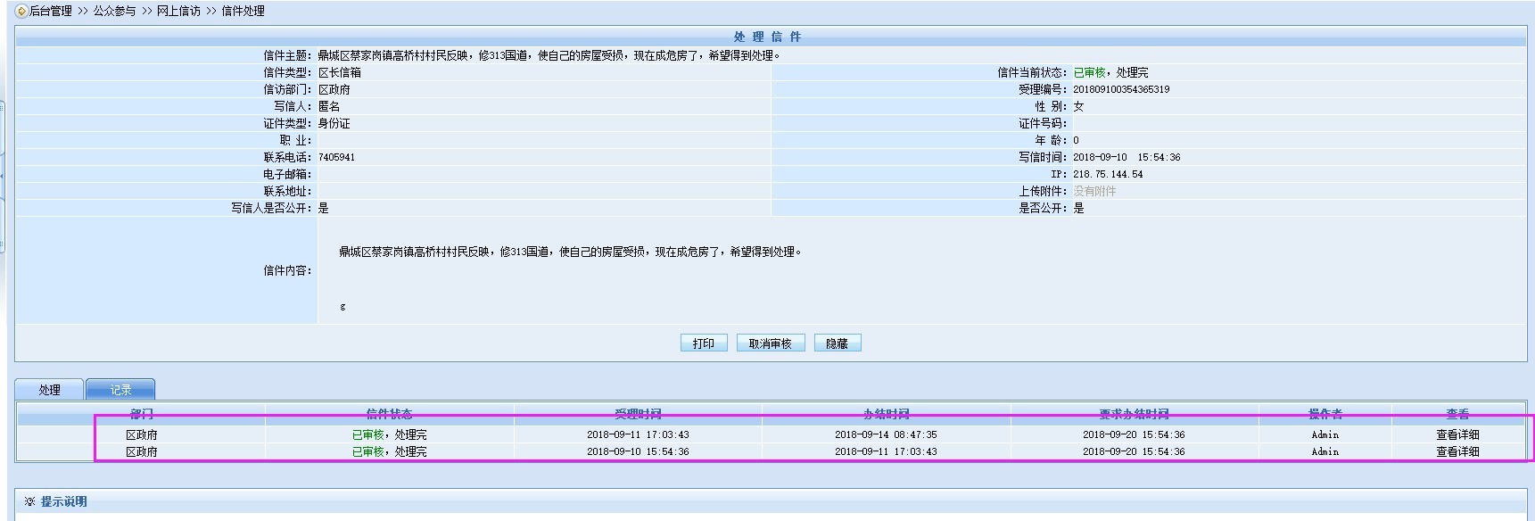
Task: Hide the letter with 隐藏 button
Action: pyautogui.click(x=837, y=343)
